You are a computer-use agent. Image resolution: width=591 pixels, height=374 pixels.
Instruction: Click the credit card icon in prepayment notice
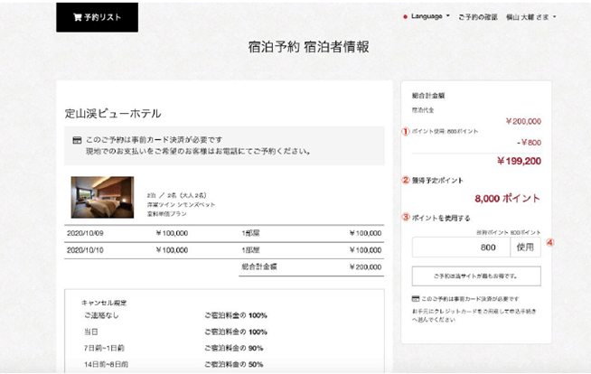77,141
